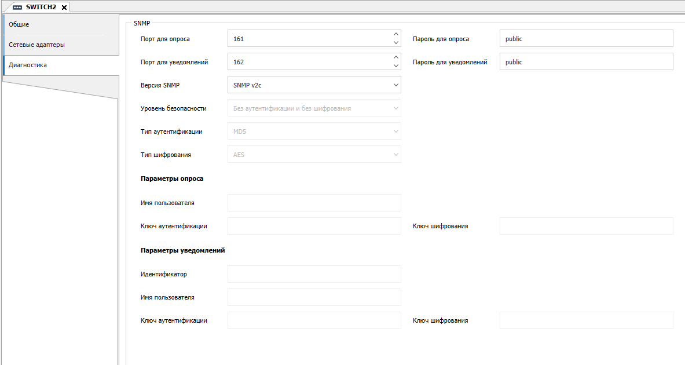
Task: Close the SWITCH2 tab
Action: 64,7
